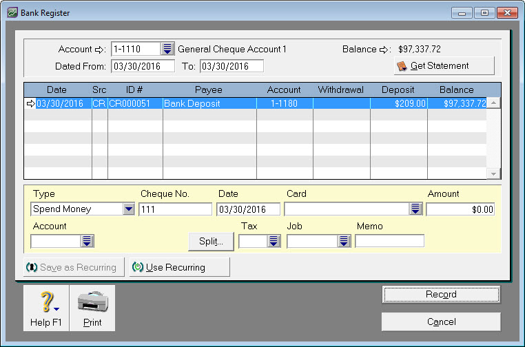525x347 pixels.
Task: Click the register list scroll down arrow
Action: point(493,174)
